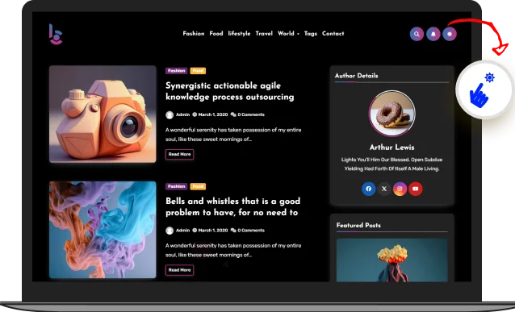This screenshot has height=312, width=515.
Task: Open the colorful smoke post thumbnail
Action: 103,230
